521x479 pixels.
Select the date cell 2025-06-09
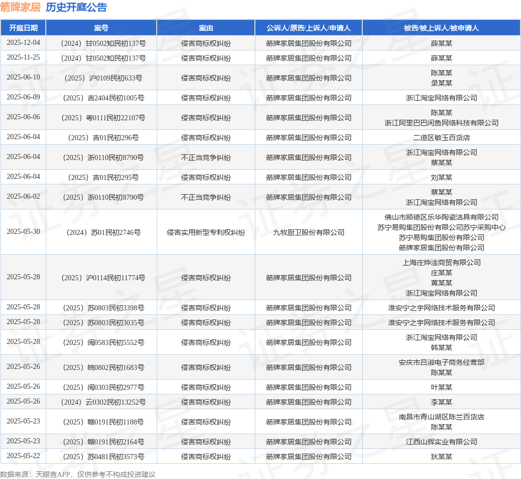tap(23, 97)
